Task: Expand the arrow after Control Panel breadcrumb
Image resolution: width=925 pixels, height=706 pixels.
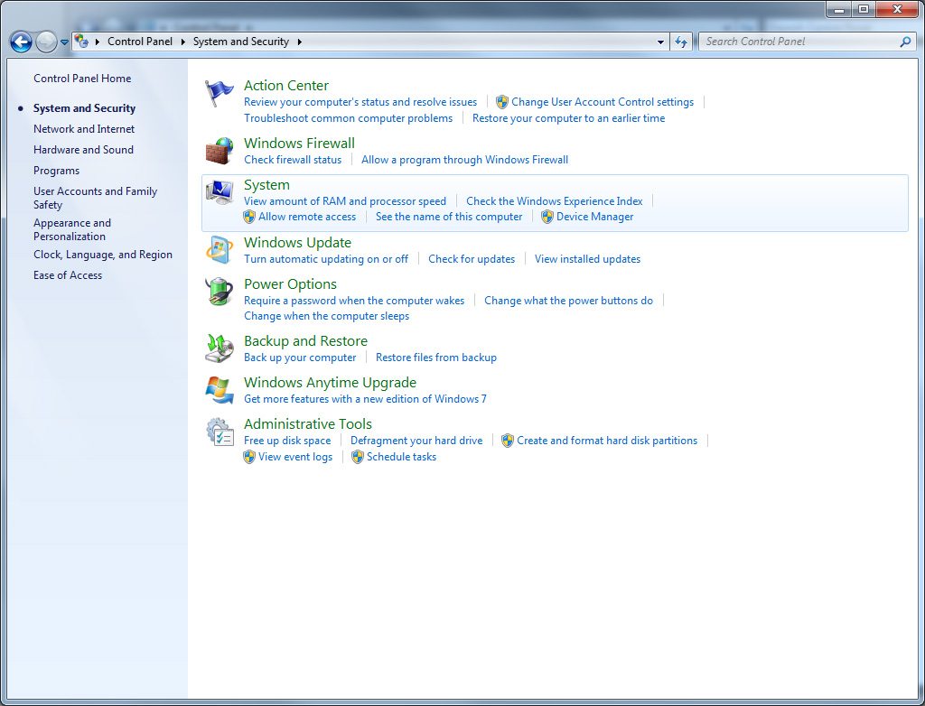Action: pos(182,42)
